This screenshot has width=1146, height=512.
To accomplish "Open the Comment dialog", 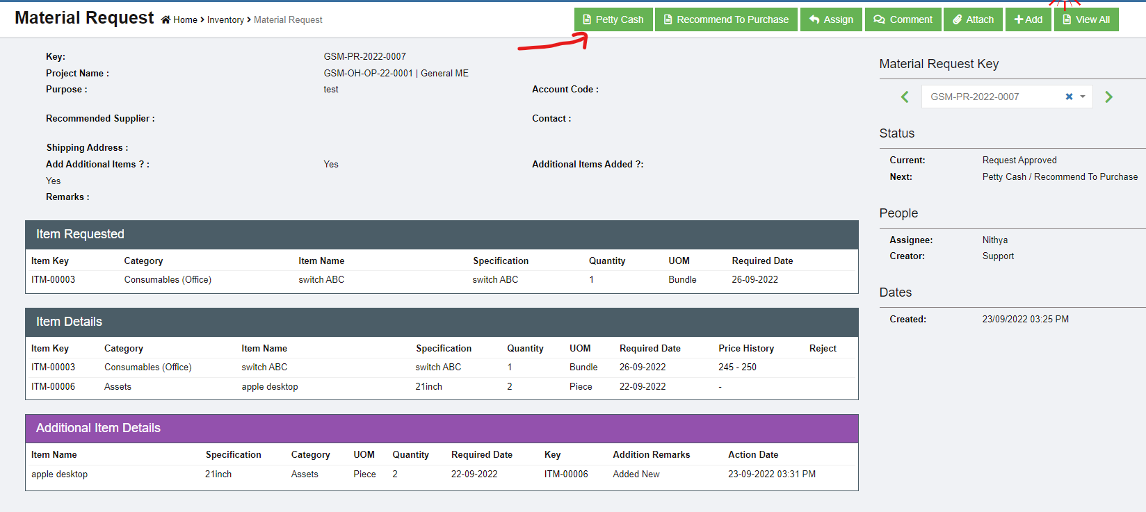I will point(903,19).
